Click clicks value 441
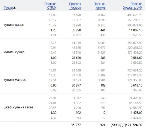This screenshot has height=128, width=146. pyautogui.click(x=103, y=30)
